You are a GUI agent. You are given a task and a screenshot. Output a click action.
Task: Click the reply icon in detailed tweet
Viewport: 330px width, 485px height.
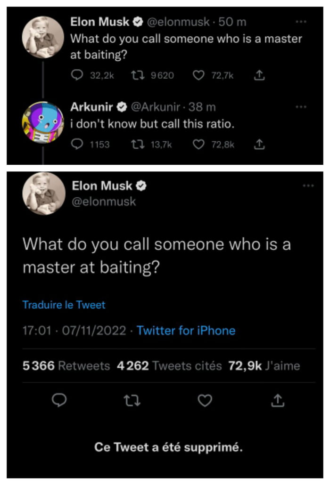[x=58, y=400]
